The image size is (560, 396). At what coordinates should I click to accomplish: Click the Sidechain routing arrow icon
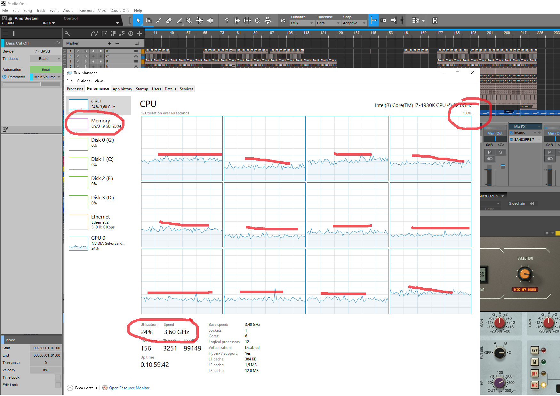(x=532, y=203)
